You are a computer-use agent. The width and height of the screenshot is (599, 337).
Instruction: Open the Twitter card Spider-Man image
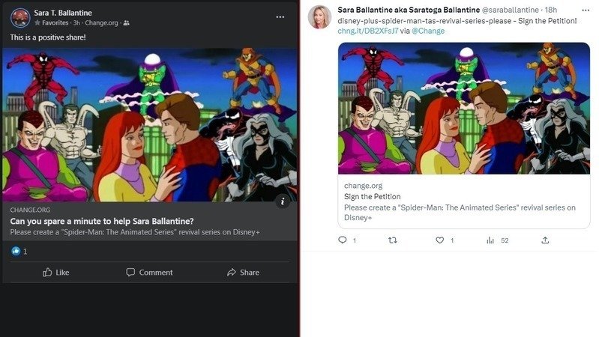tap(463, 108)
